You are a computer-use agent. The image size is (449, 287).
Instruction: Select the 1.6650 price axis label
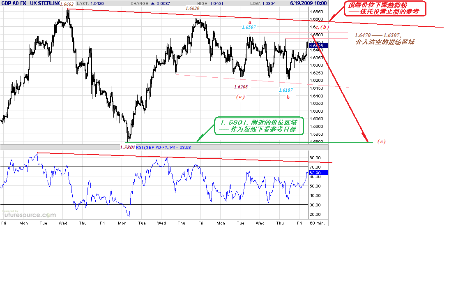[x=316, y=12]
